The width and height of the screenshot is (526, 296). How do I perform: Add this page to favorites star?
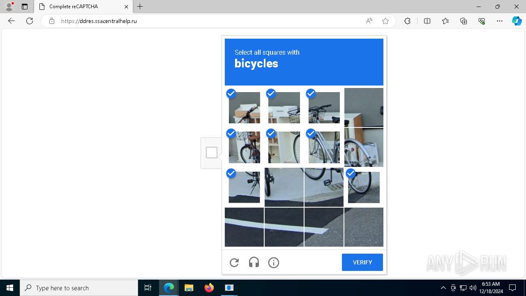coord(385,21)
